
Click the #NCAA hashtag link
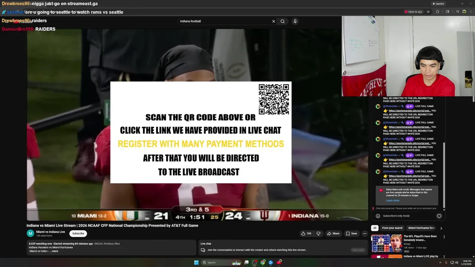click(98, 244)
